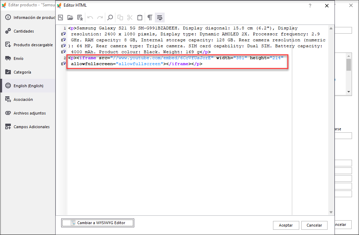The image size is (359, 235).
Task: Click the truck icon beside Envío
Action: (x=8, y=58)
